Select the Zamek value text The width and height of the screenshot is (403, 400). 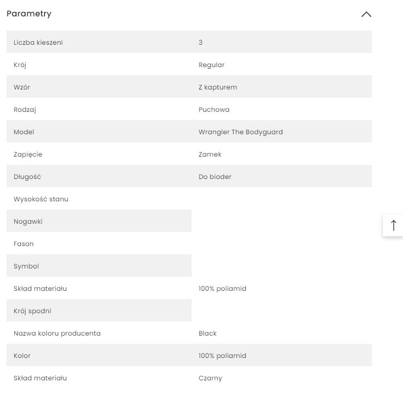(x=210, y=154)
